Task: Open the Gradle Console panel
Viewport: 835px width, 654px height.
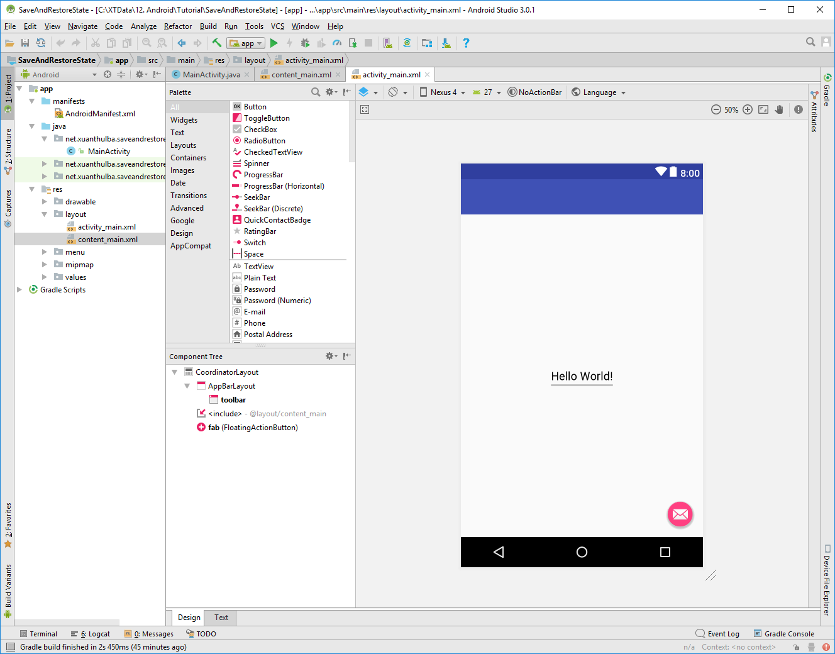Action: point(783,634)
